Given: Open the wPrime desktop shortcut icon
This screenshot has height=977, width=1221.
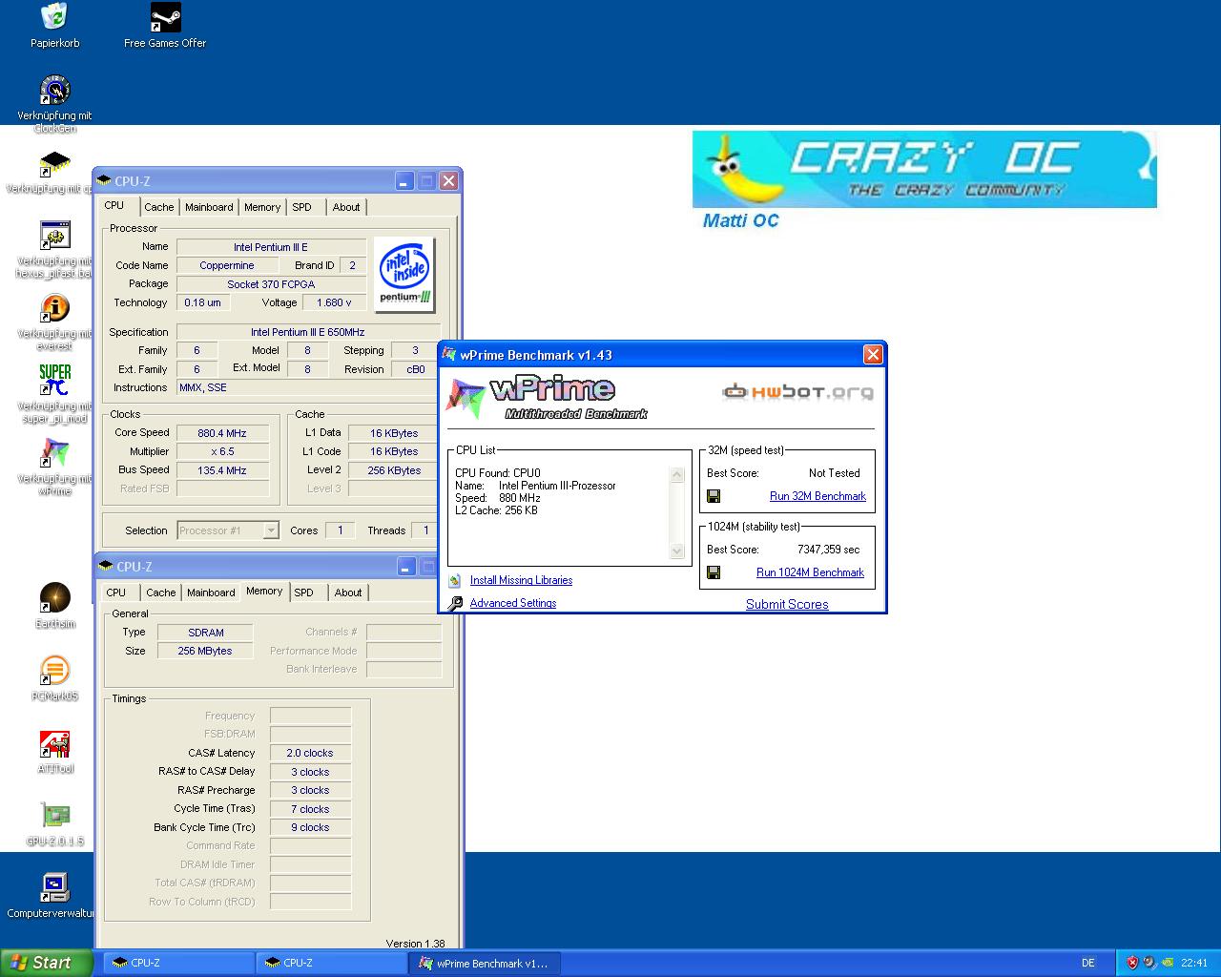Looking at the screenshot, I should click(x=54, y=452).
